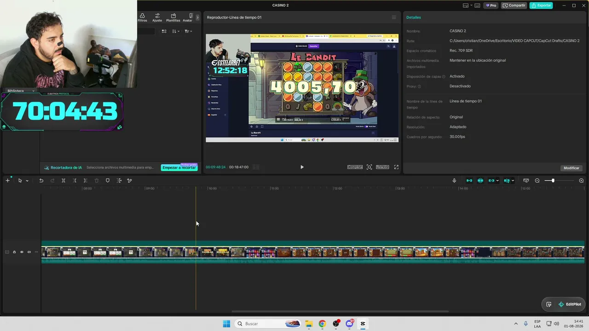The height and width of the screenshot is (331, 589).
Task: Play the preview in the player
Action: pyautogui.click(x=302, y=167)
